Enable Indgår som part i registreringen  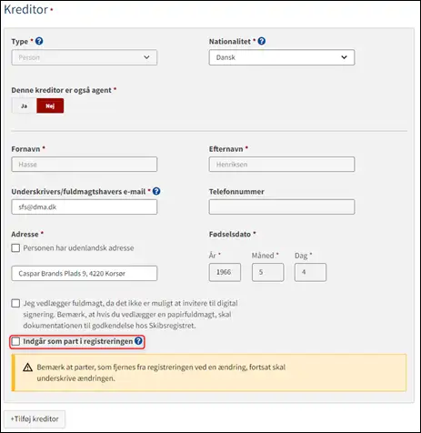[15, 341]
